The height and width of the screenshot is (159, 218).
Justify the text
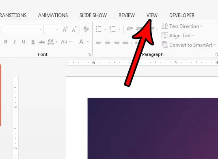tap(125, 42)
